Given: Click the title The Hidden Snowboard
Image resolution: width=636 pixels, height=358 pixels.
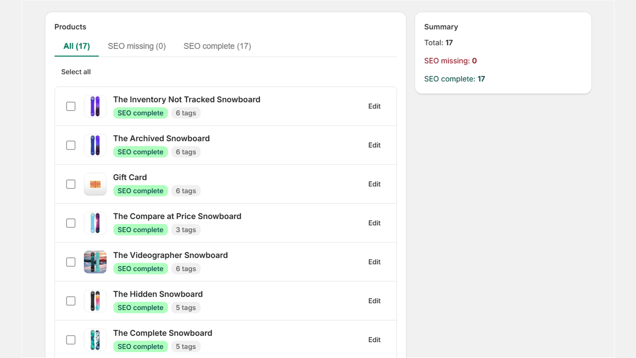Looking at the screenshot, I should coord(158,294).
